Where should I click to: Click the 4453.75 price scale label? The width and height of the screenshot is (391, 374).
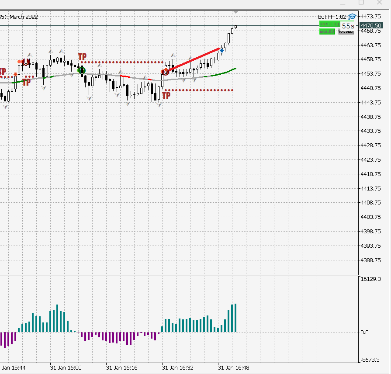(x=371, y=73)
